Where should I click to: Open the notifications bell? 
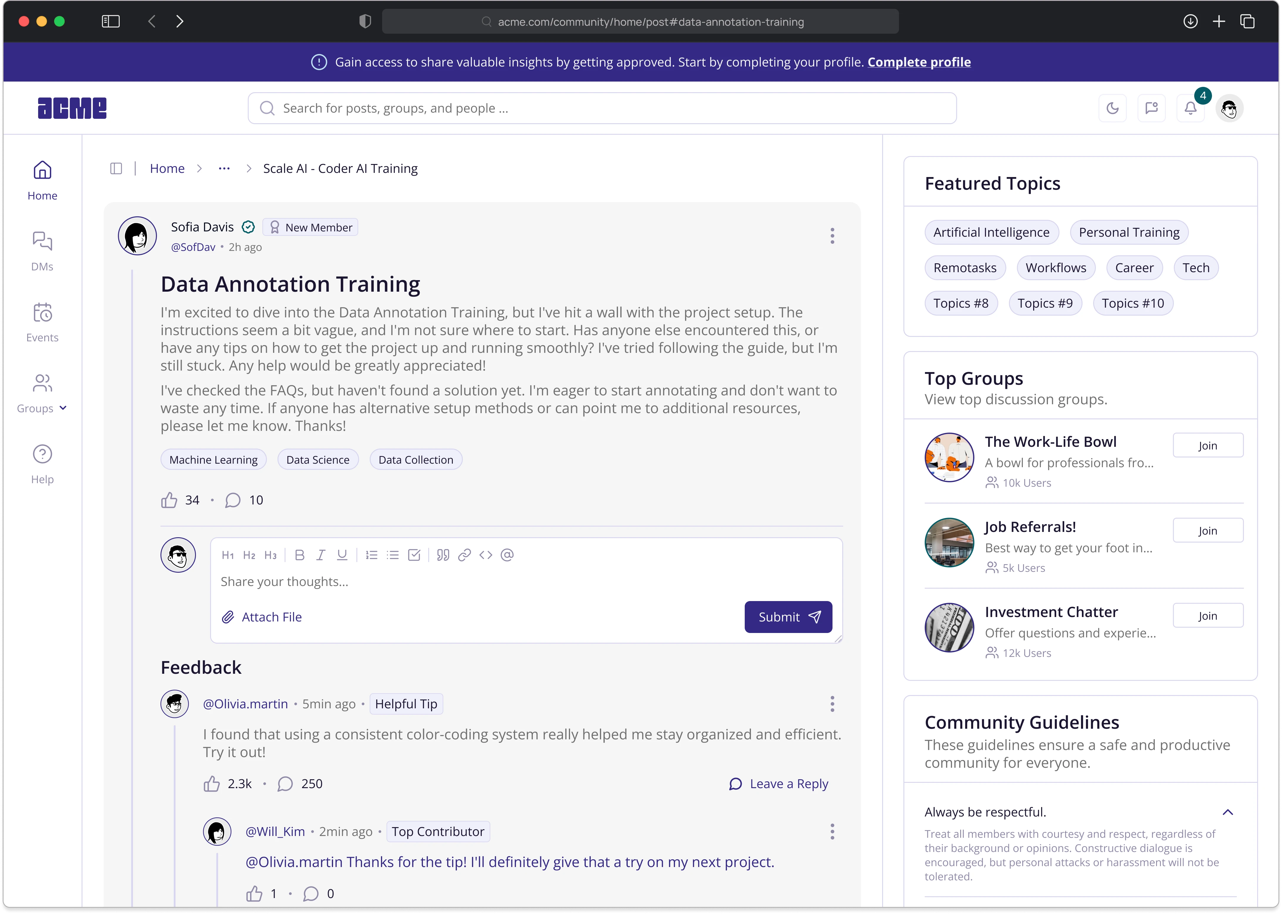(x=1190, y=108)
